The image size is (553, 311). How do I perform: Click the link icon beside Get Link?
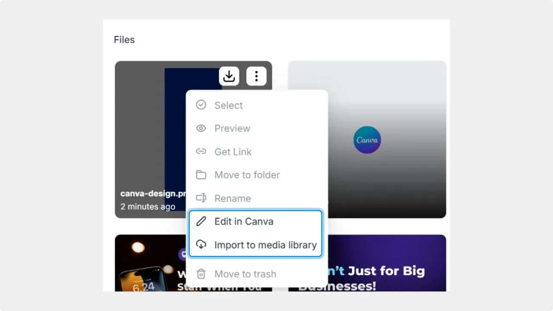201,151
